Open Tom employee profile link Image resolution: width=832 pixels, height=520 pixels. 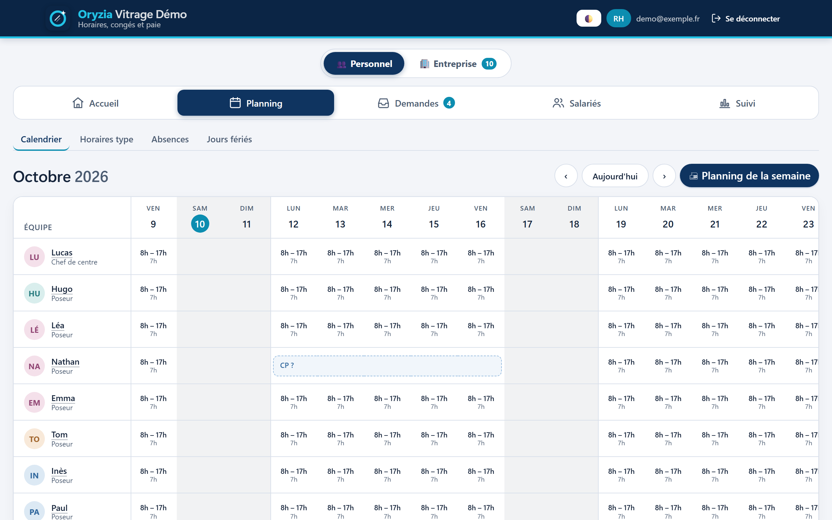point(59,435)
